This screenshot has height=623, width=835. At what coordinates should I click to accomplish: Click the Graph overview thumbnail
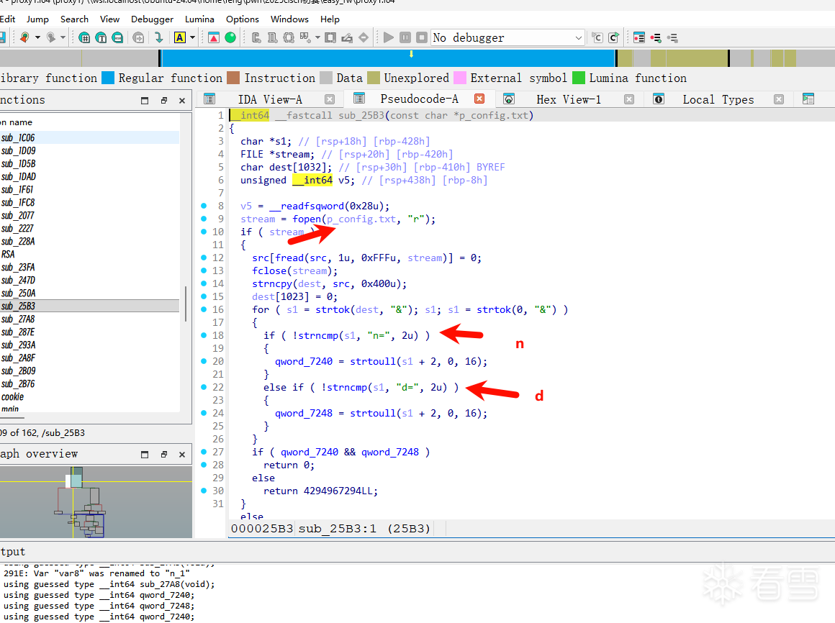pyautogui.click(x=96, y=501)
